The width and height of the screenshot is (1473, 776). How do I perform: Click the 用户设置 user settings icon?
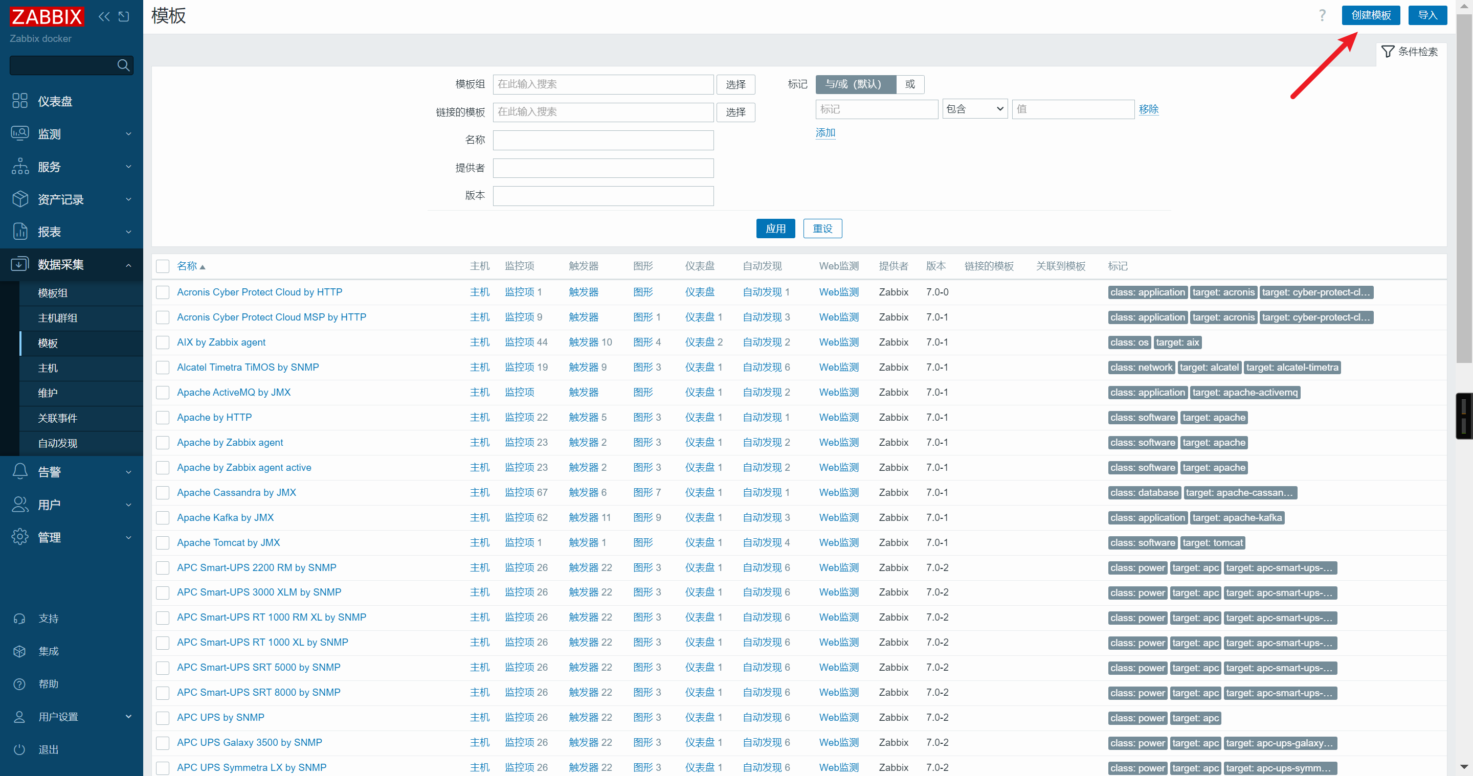coord(19,717)
